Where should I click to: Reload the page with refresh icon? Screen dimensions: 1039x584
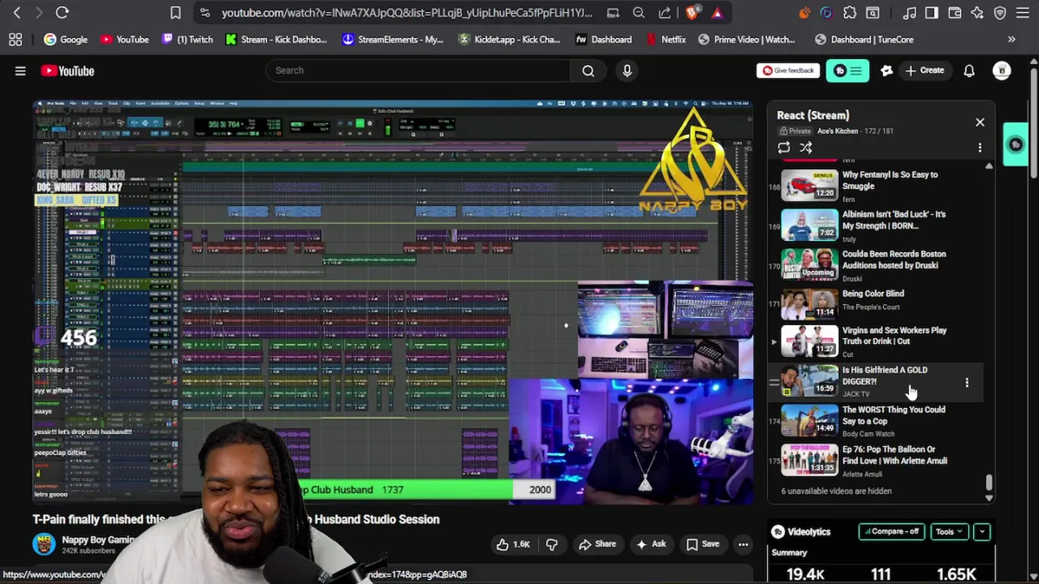62,13
